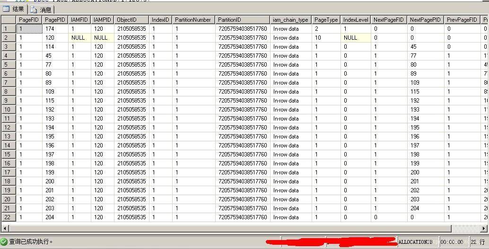Viewport: 489px width, 249px height.
Task: Click PagePID cell with value 192
Action: [x=55, y=110]
